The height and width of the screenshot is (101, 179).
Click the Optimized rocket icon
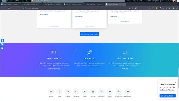point(89,52)
